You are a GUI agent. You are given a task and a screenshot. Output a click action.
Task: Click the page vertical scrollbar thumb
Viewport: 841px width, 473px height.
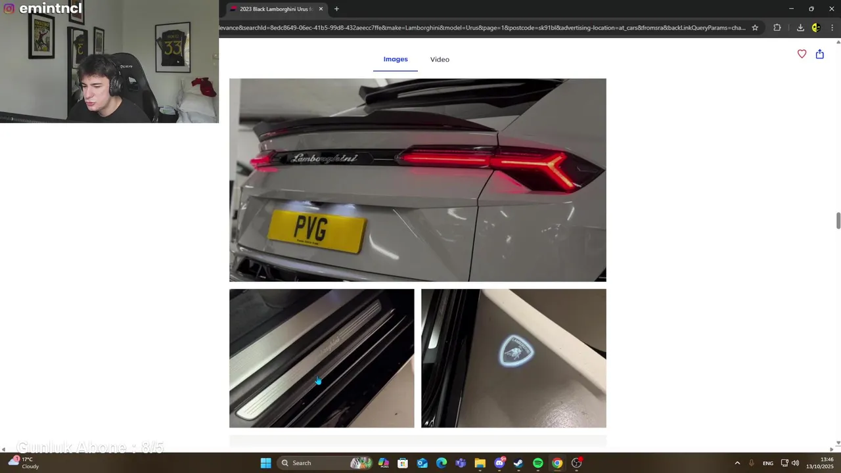(838, 221)
